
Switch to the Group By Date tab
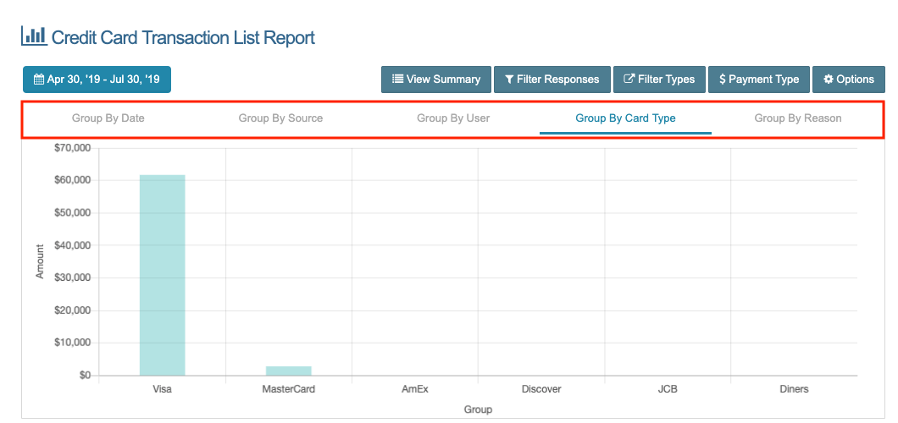pos(108,118)
